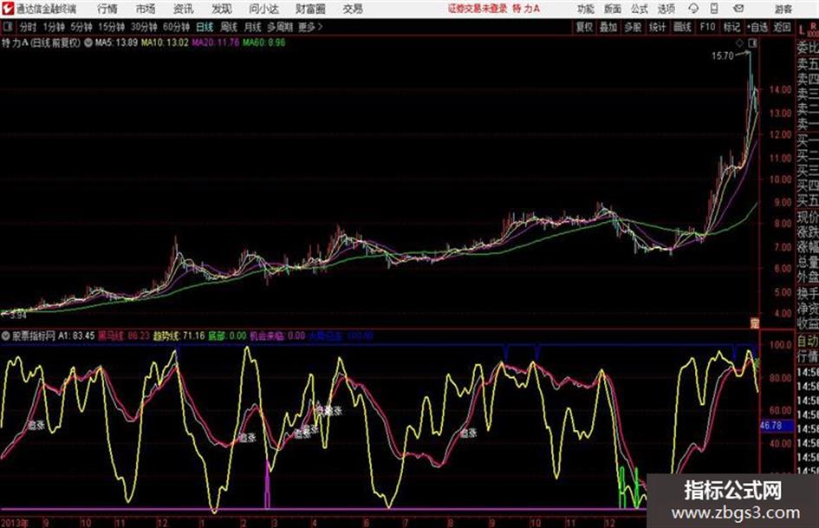Expand sub-indicator dropdown beside 股票指标网
This screenshot has width=819, height=528.
[6, 336]
